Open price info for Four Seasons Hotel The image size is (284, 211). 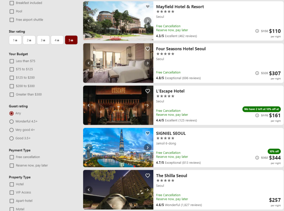[x=257, y=73]
